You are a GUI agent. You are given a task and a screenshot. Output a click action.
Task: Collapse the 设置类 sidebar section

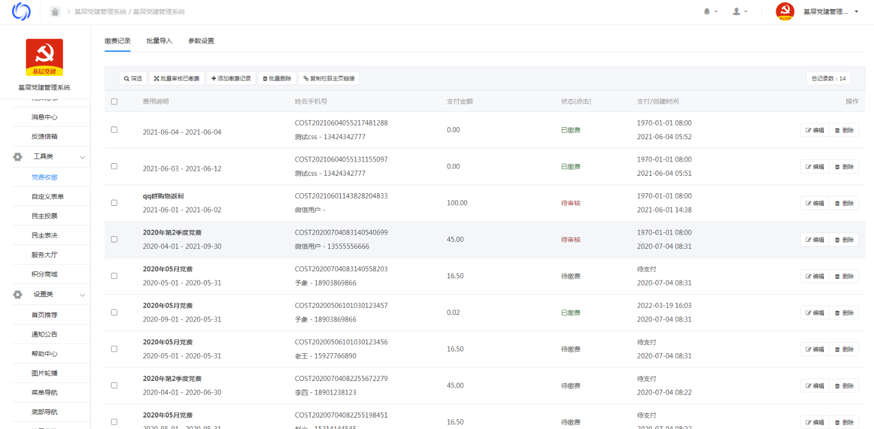pos(82,295)
